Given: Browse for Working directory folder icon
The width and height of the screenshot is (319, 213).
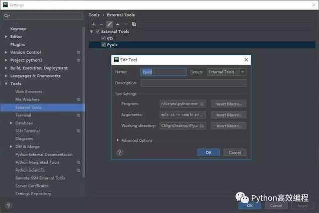Looking at the screenshot, I should click(202, 126).
